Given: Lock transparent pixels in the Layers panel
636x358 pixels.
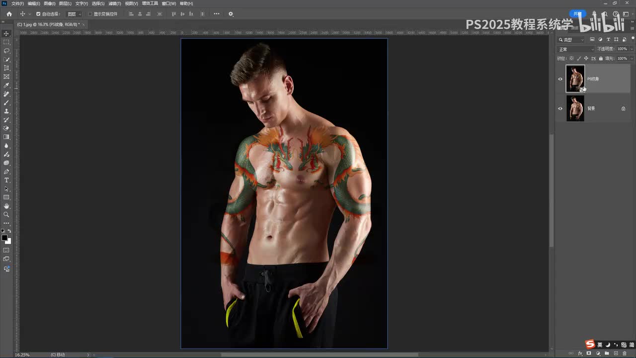Looking at the screenshot, I should point(571,58).
